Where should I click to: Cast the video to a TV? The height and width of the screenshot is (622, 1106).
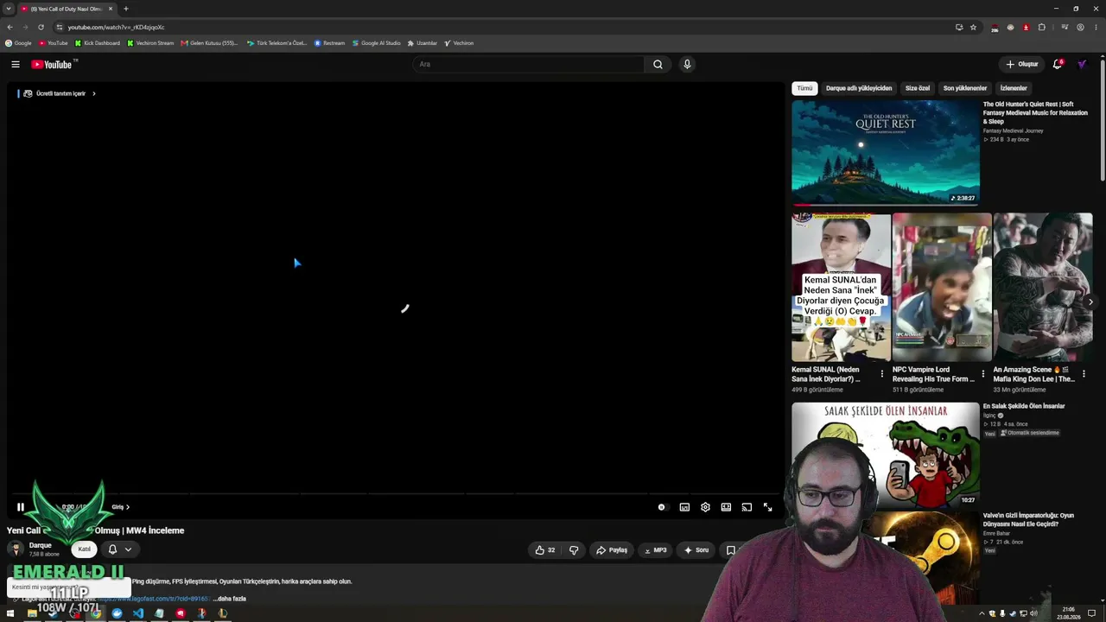(747, 507)
